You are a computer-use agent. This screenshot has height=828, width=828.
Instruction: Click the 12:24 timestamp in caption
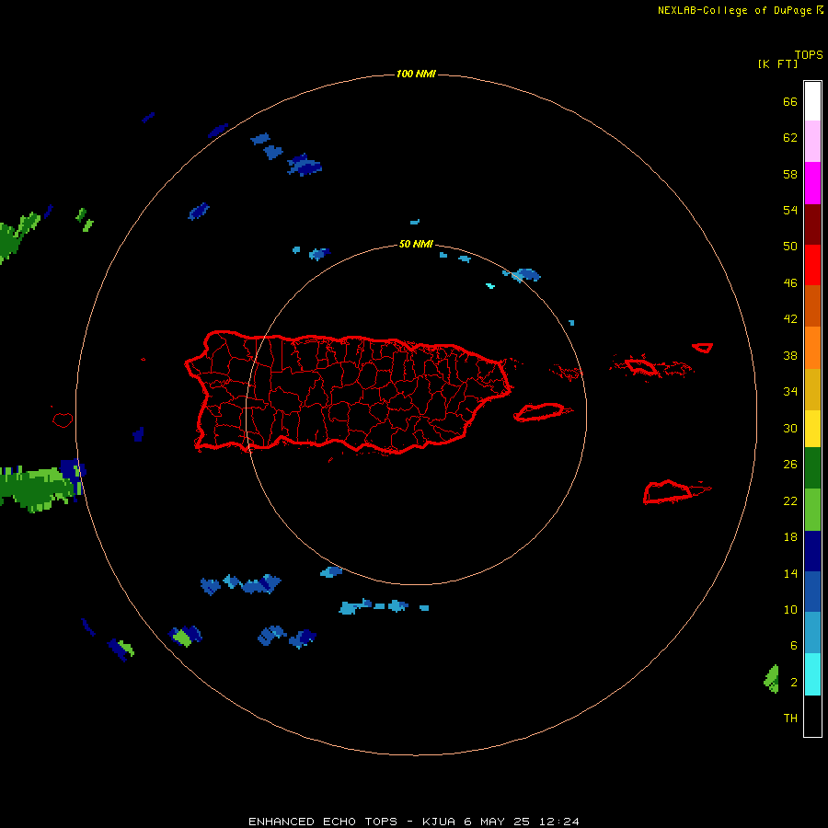click(559, 822)
